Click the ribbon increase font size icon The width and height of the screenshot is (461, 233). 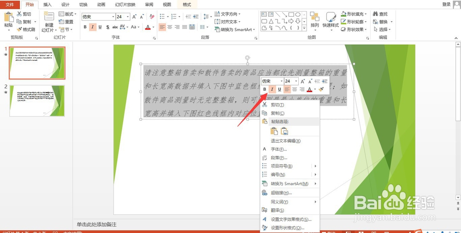pos(134,17)
